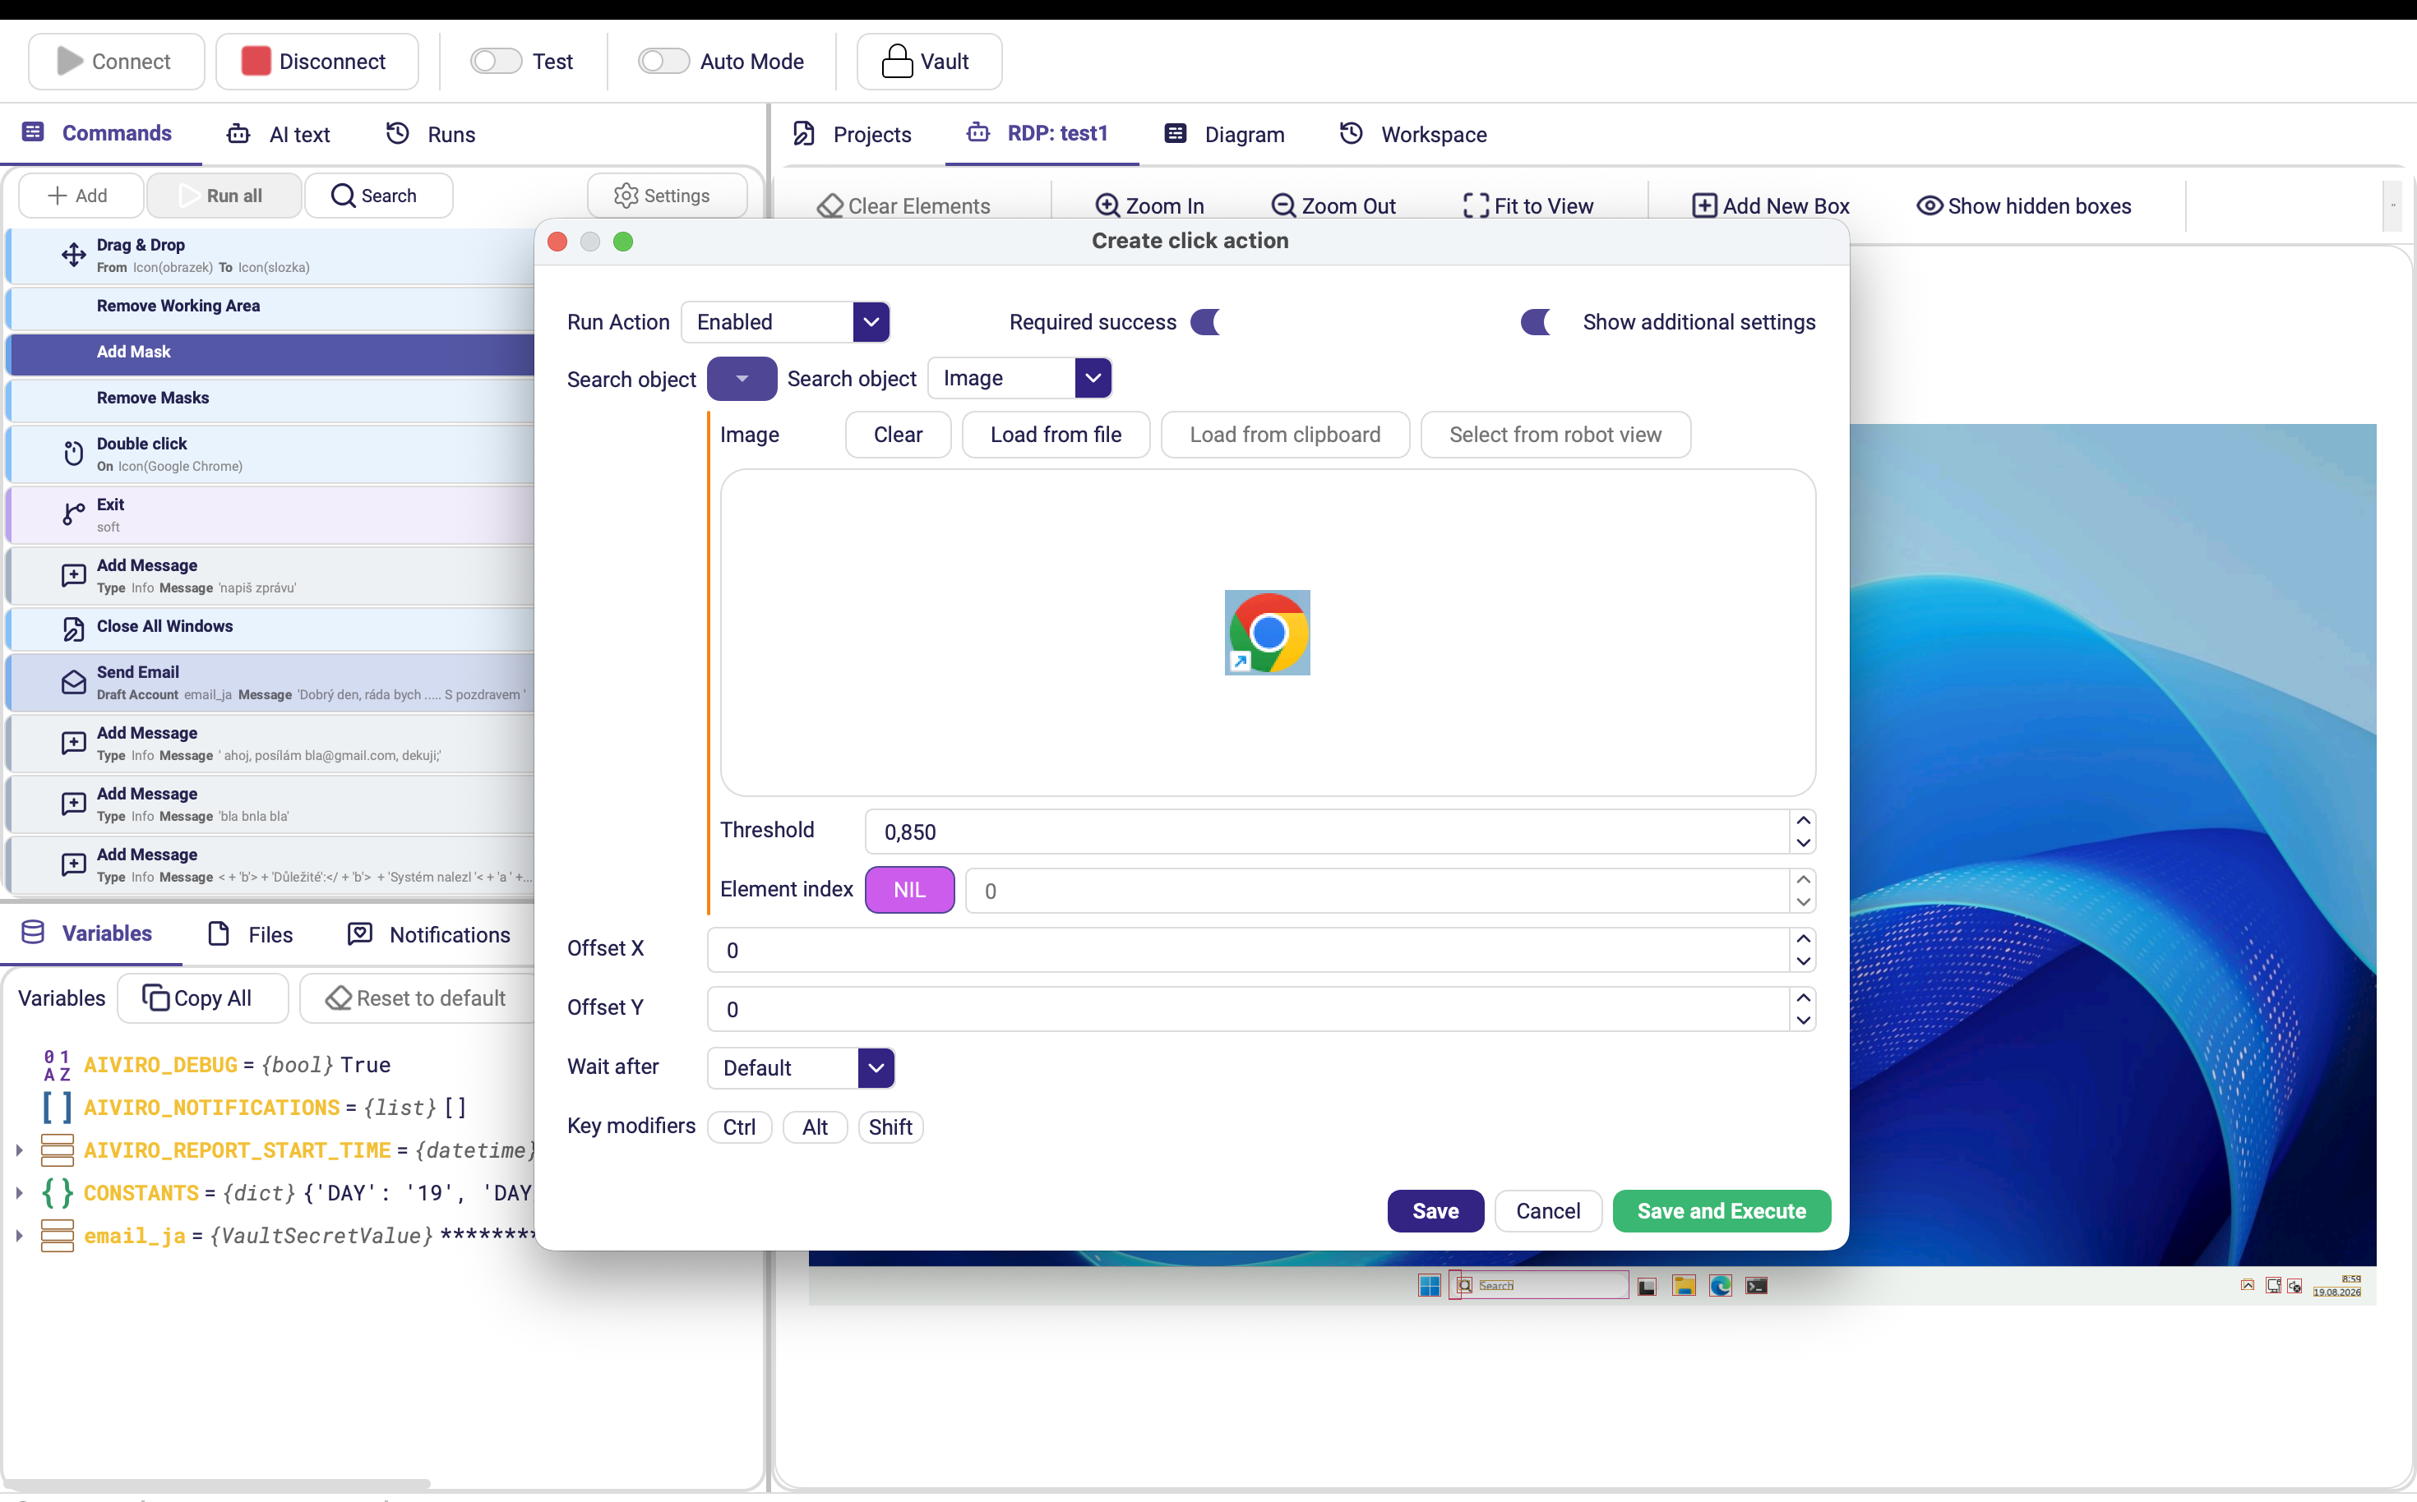Click the Zoom In magnifier icon
The height and width of the screenshot is (1502, 2417).
[x=1107, y=205]
